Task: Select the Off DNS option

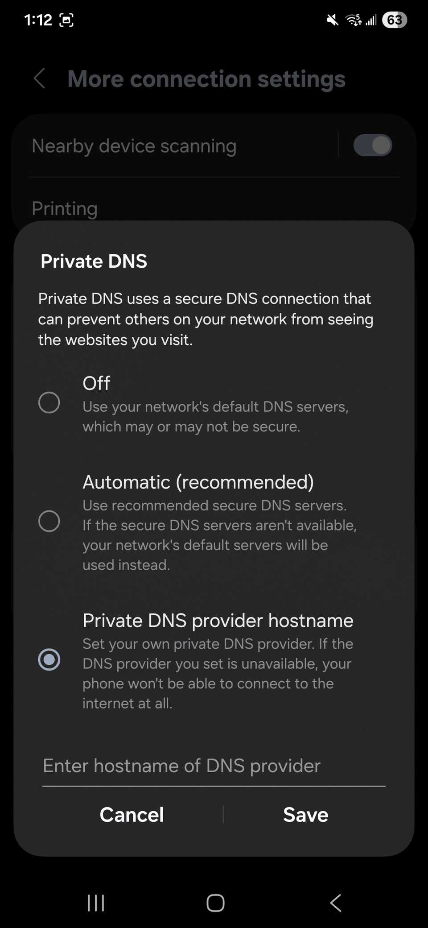Action: (49, 402)
